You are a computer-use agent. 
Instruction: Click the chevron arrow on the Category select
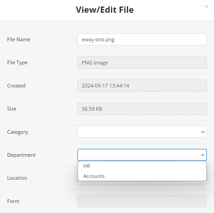[x=203, y=132]
